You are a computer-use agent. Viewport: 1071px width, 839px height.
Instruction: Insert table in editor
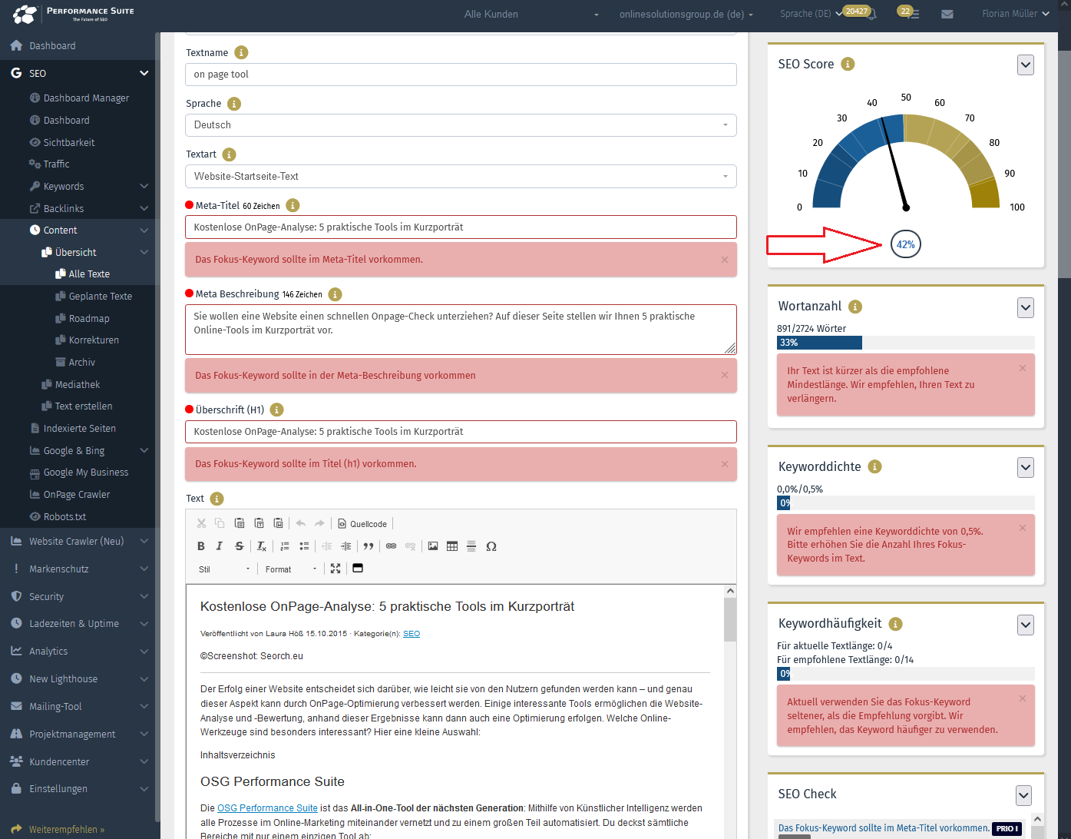click(x=452, y=546)
